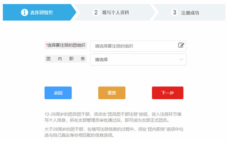227x141 pixels.
Task: Click the 请选择要注册的组织 input field
Action: [138, 46]
